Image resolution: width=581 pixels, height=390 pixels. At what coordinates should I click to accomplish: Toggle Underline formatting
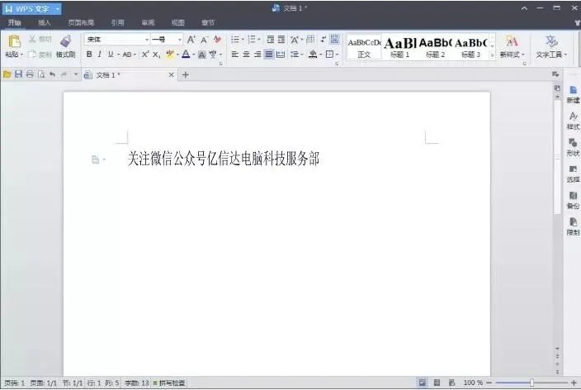[x=111, y=55]
